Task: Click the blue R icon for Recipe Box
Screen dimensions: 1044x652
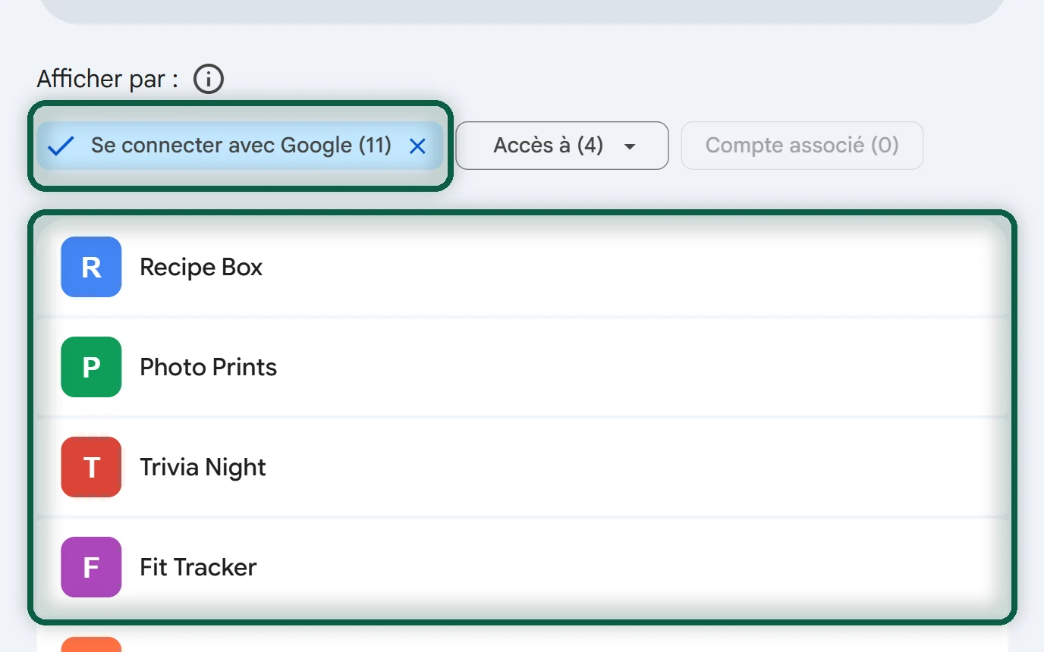Action: [91, 267]
